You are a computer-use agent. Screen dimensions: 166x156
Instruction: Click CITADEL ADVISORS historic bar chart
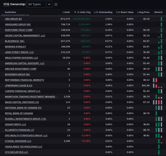pos(160,141)
